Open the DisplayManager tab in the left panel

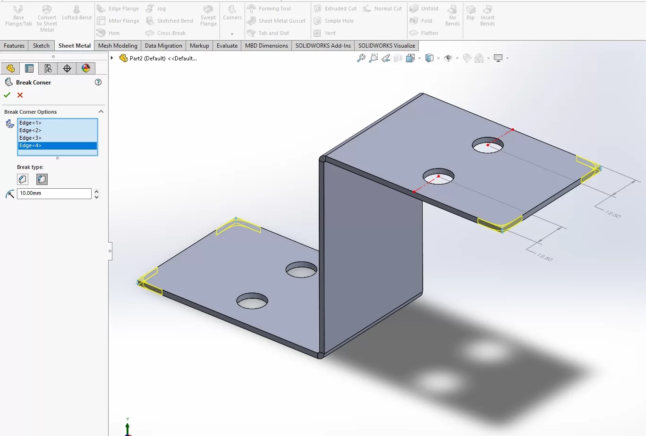(x=86, y=68)
